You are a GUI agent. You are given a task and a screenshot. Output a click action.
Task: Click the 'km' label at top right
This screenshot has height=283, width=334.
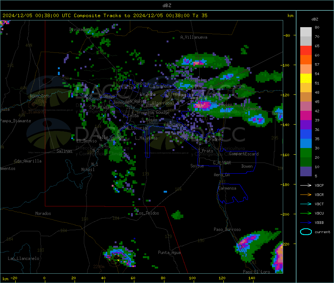coord(290,16)
